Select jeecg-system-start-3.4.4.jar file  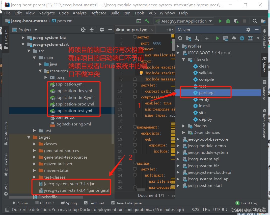click(x=69, y=184)
